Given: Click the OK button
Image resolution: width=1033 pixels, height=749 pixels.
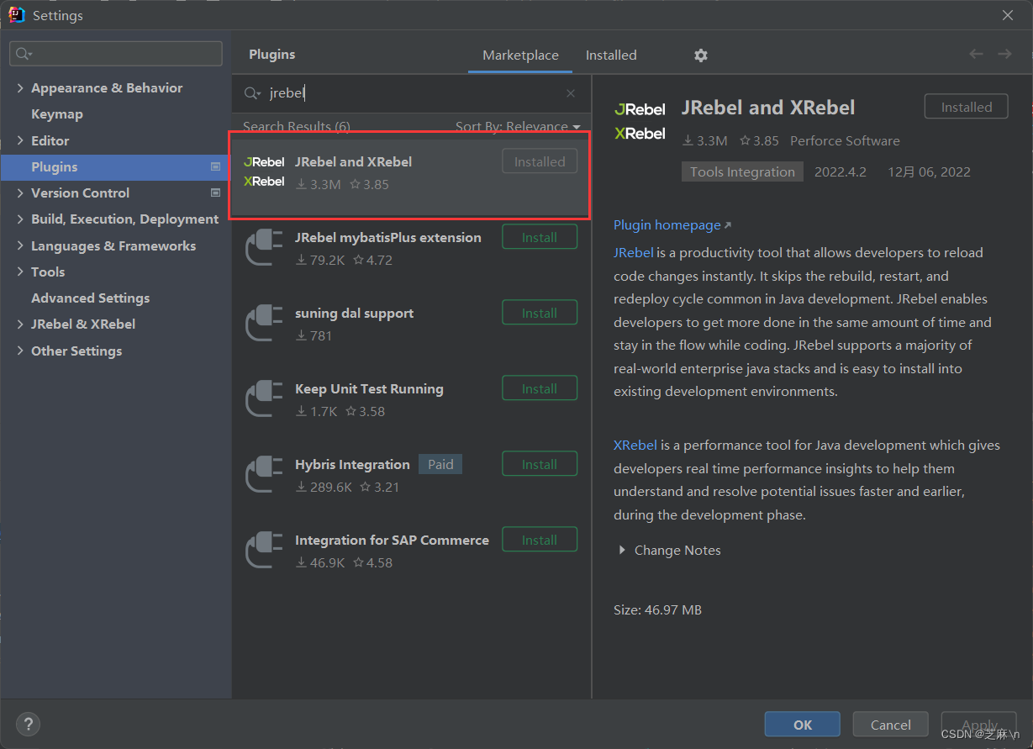Looking at the screenshot, I should (803, 725).
